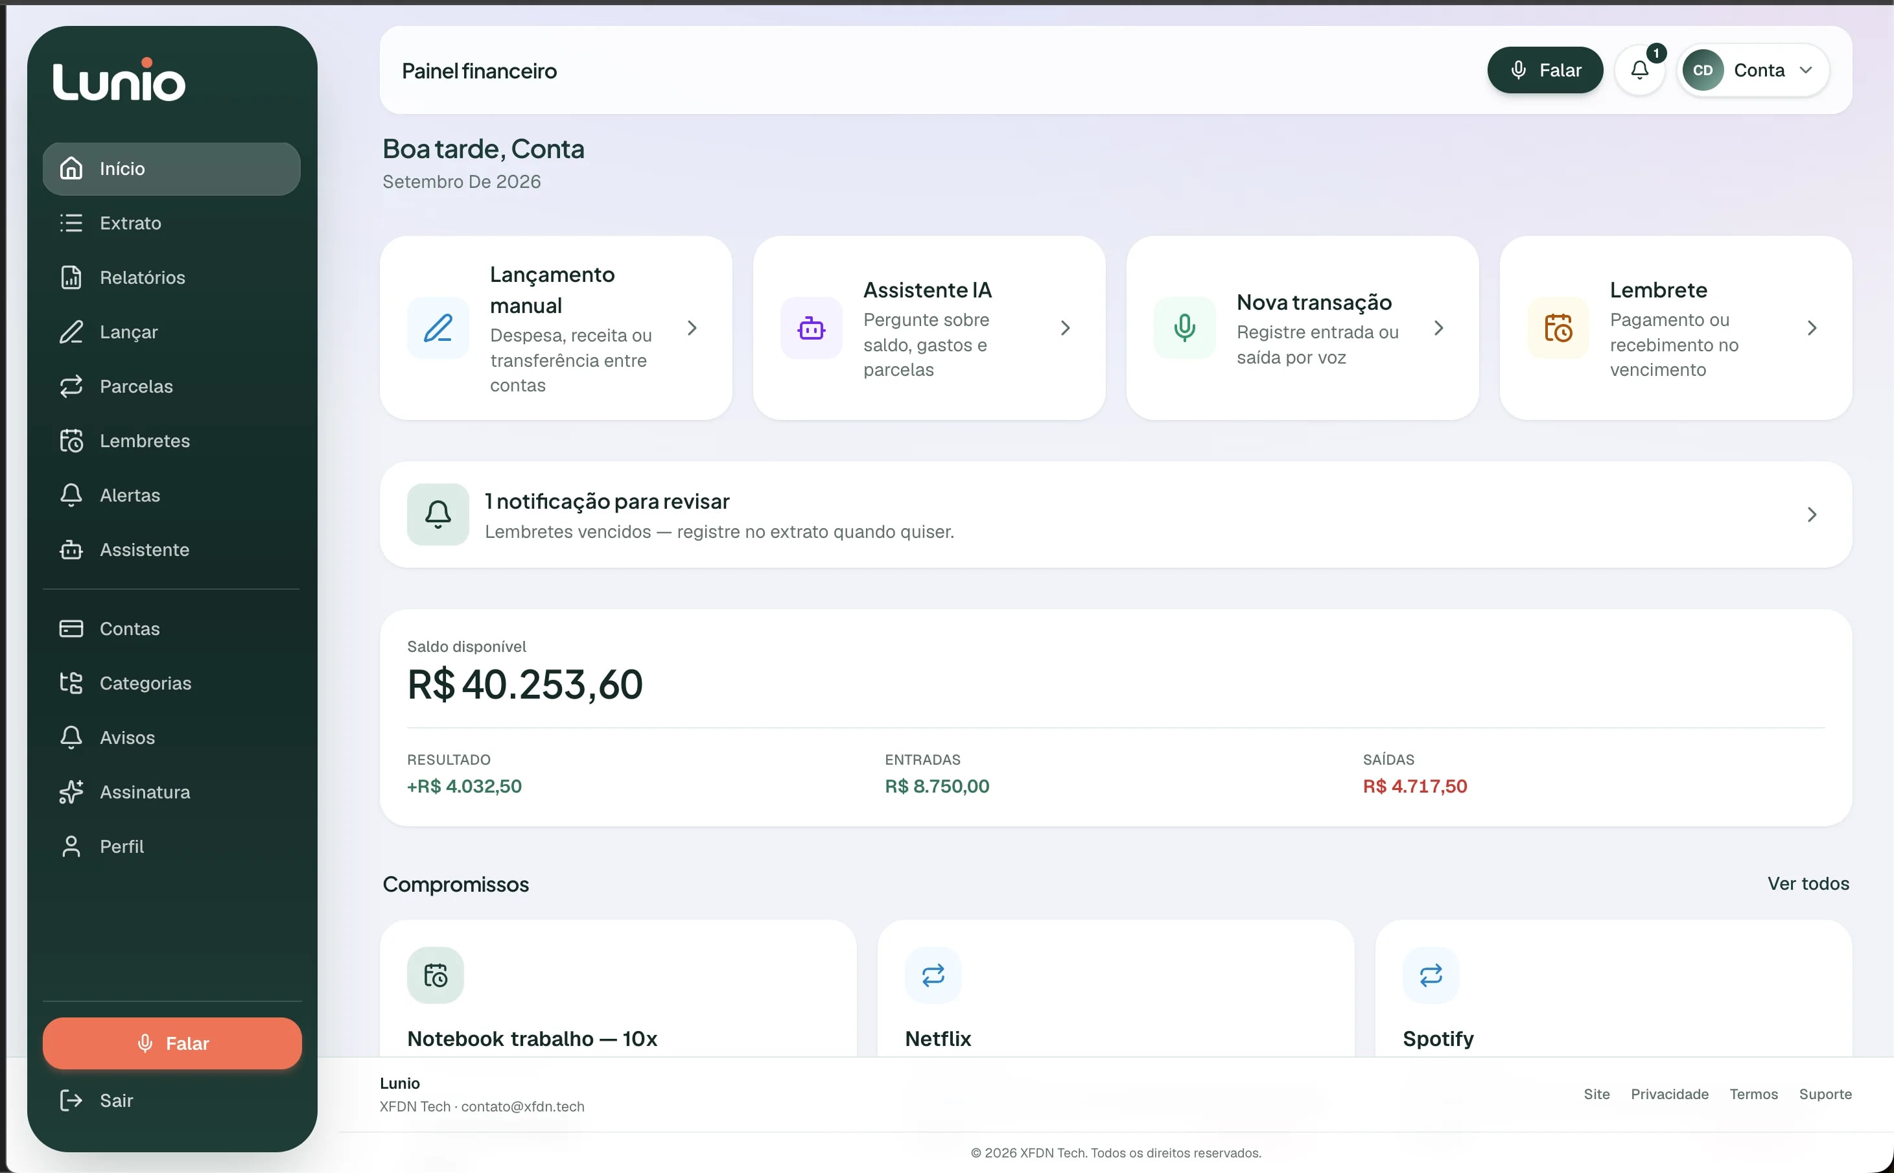Open the Termos footer link

(x=1753, y=1094)
